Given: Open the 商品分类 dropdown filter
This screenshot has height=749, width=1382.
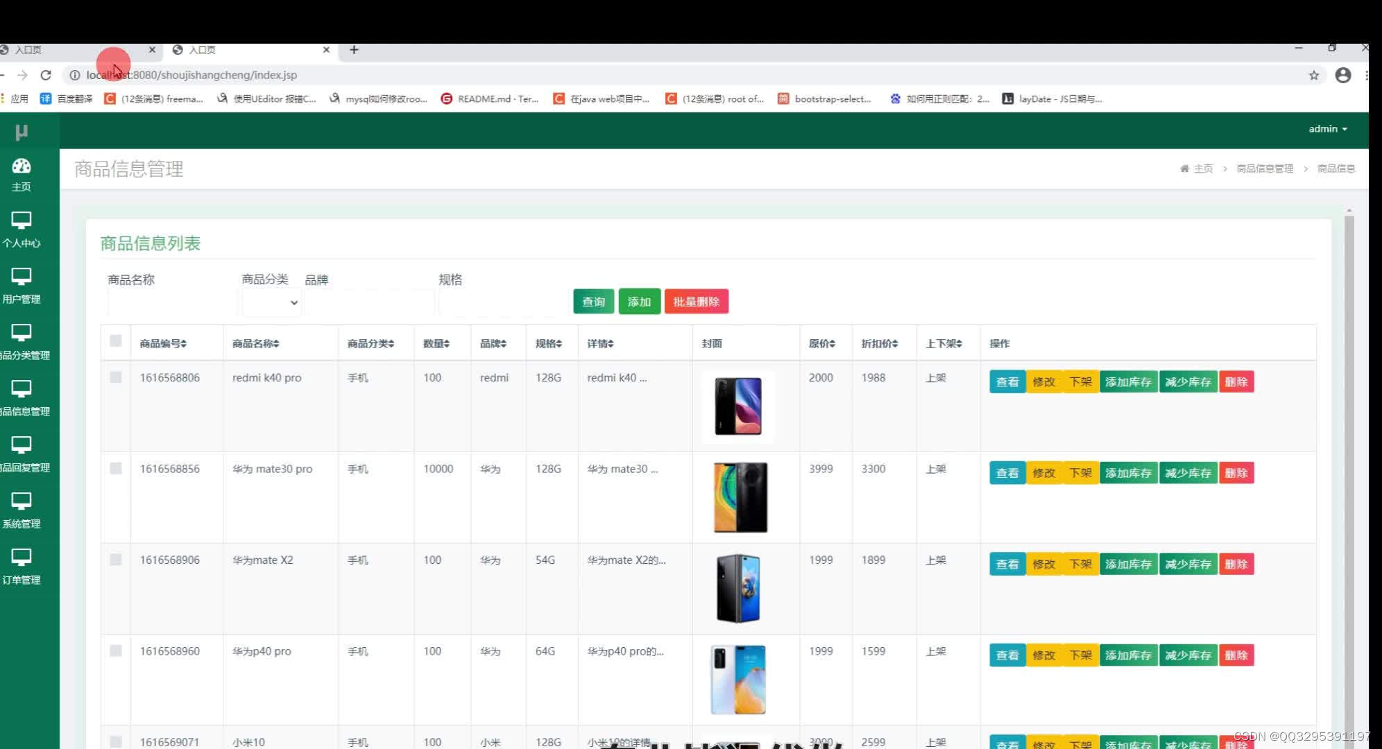Looking at the screenshot, I should tap(271, 302).
